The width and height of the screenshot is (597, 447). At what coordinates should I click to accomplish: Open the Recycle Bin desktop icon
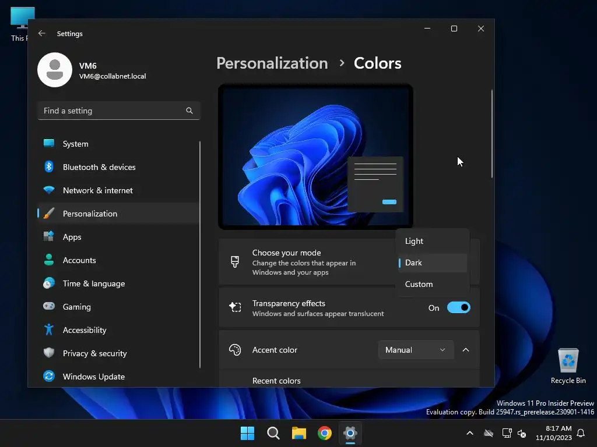(x=568, y=366)
